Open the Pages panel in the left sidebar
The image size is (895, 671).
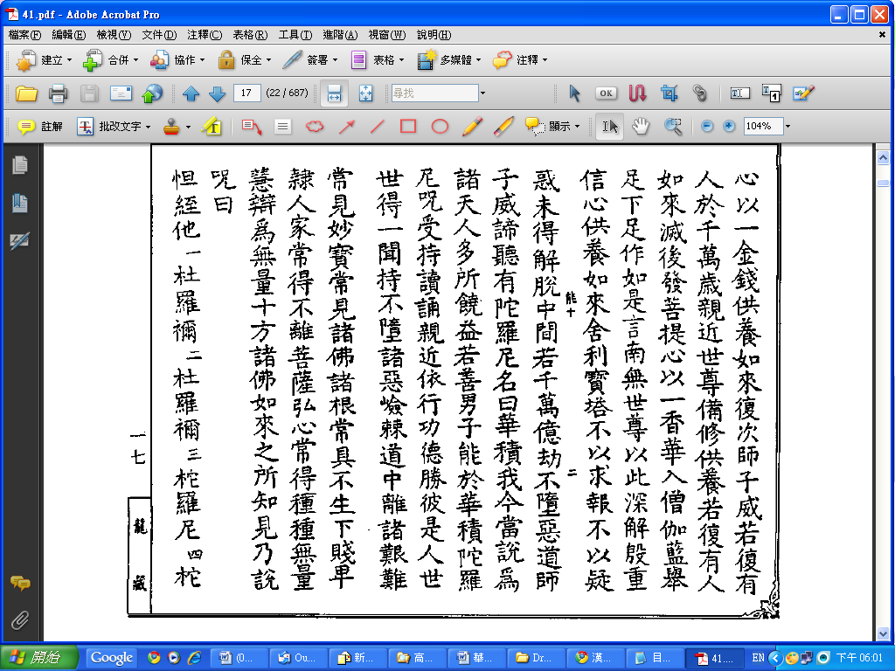19,164
